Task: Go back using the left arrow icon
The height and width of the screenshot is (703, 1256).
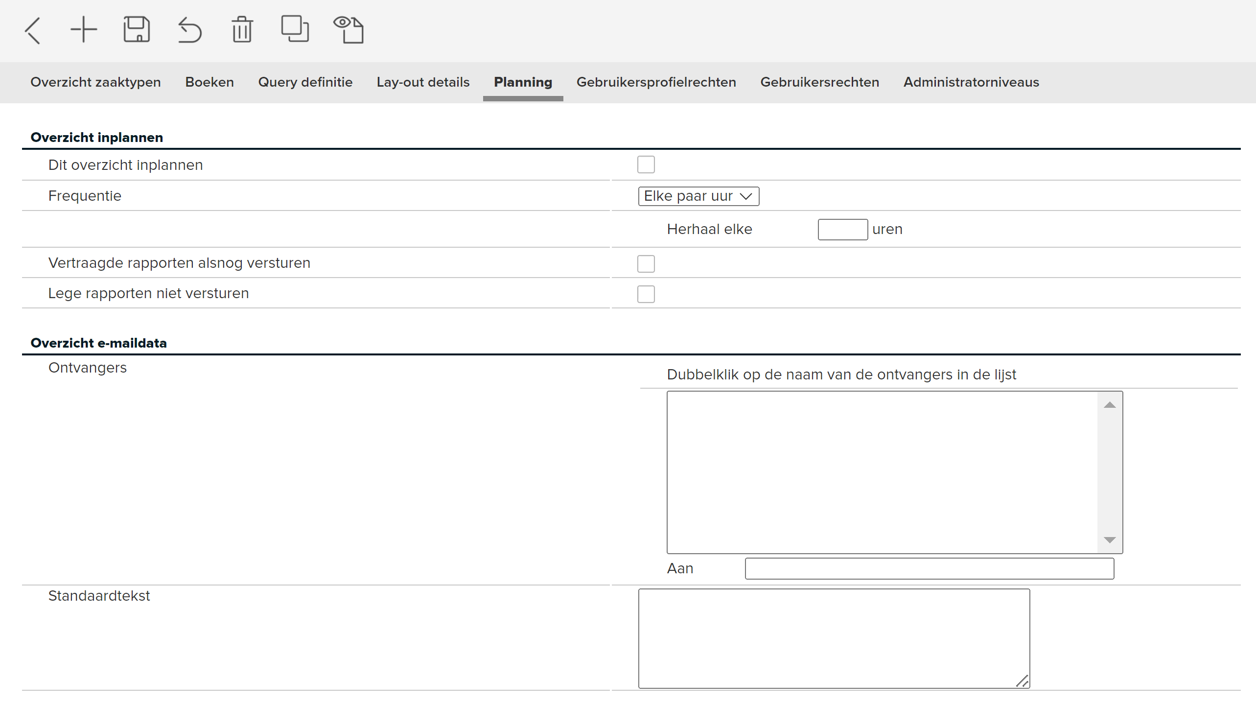Action: tap(32, 30)
